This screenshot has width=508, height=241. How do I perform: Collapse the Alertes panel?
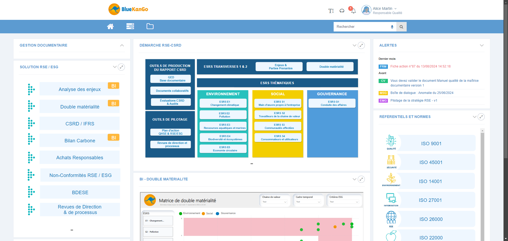(482, 46)
